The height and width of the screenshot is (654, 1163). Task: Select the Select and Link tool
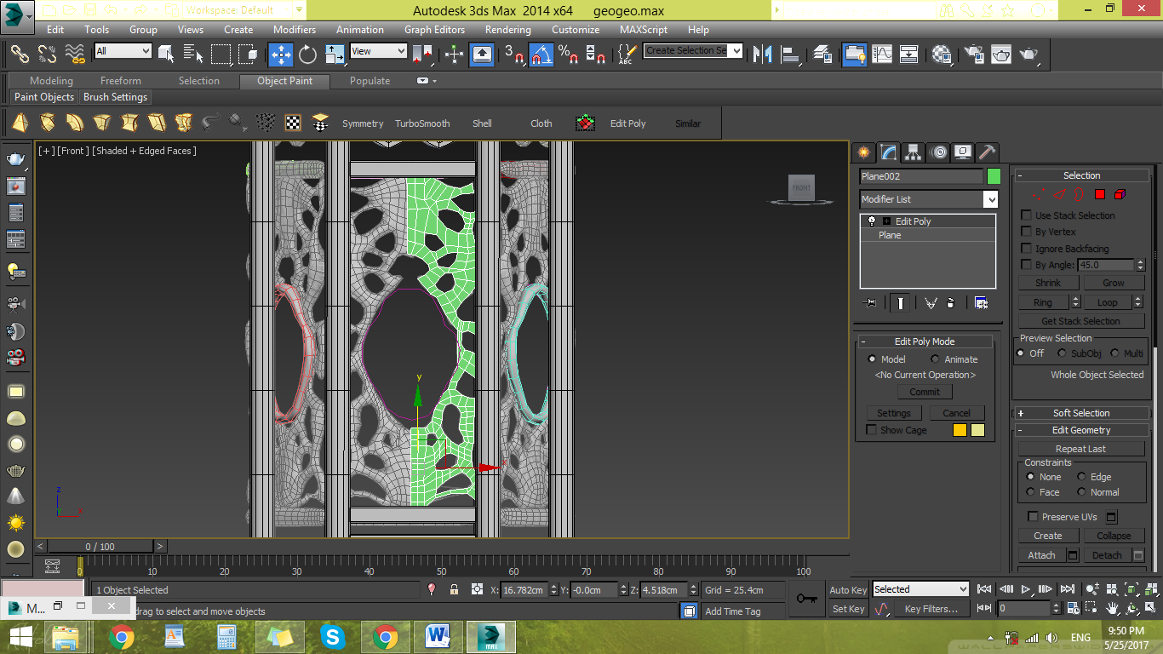click(x=20, y=54)
